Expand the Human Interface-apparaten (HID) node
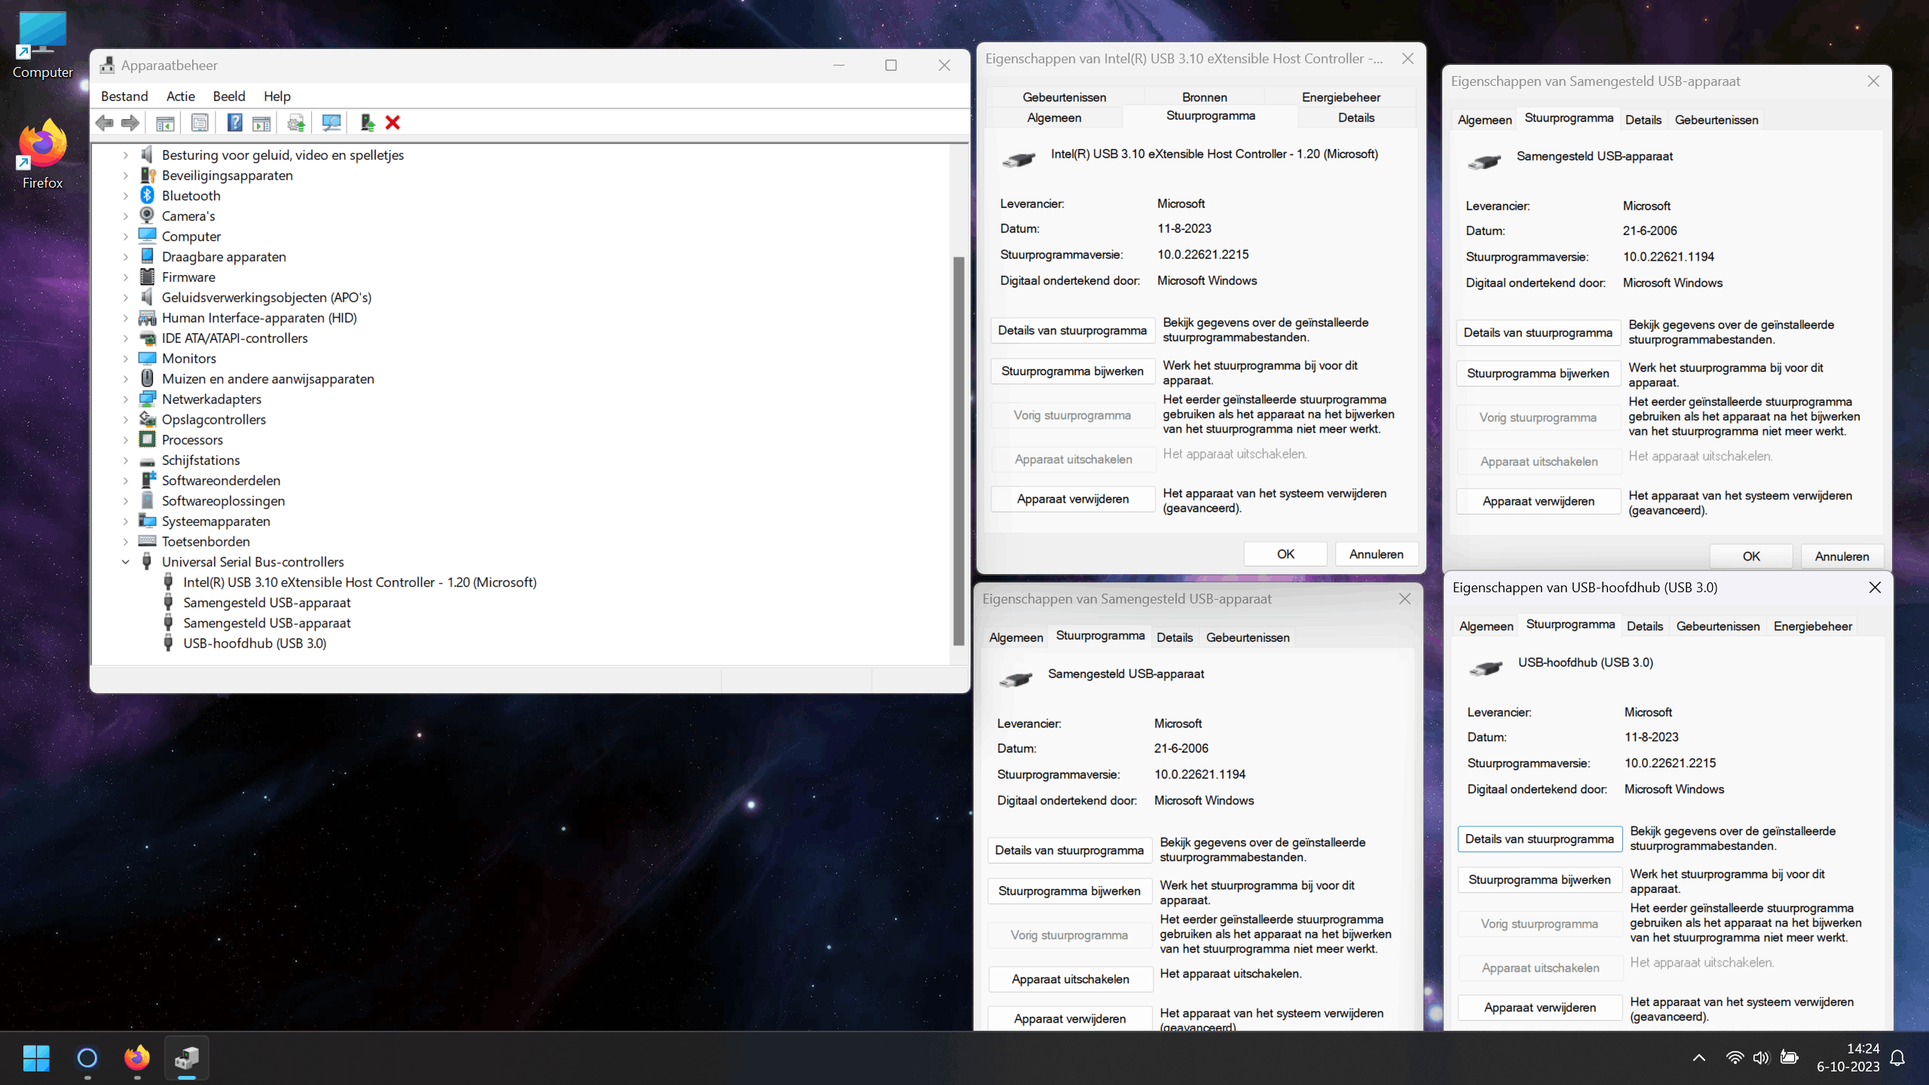This screenshot has width=1929, height=1085. pyautogui.click(x=125, y=317)
